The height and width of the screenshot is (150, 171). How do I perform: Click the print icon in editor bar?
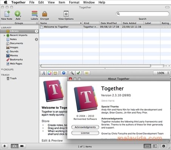(x=55, y=73)
